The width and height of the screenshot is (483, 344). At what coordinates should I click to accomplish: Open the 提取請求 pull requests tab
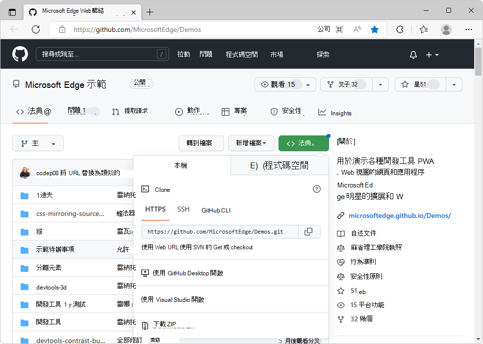coord(130,111)
